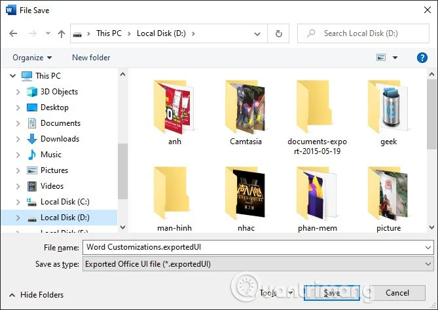The image size is (438, 310).
Task: Expand the Music node
Action: [18, 155]
